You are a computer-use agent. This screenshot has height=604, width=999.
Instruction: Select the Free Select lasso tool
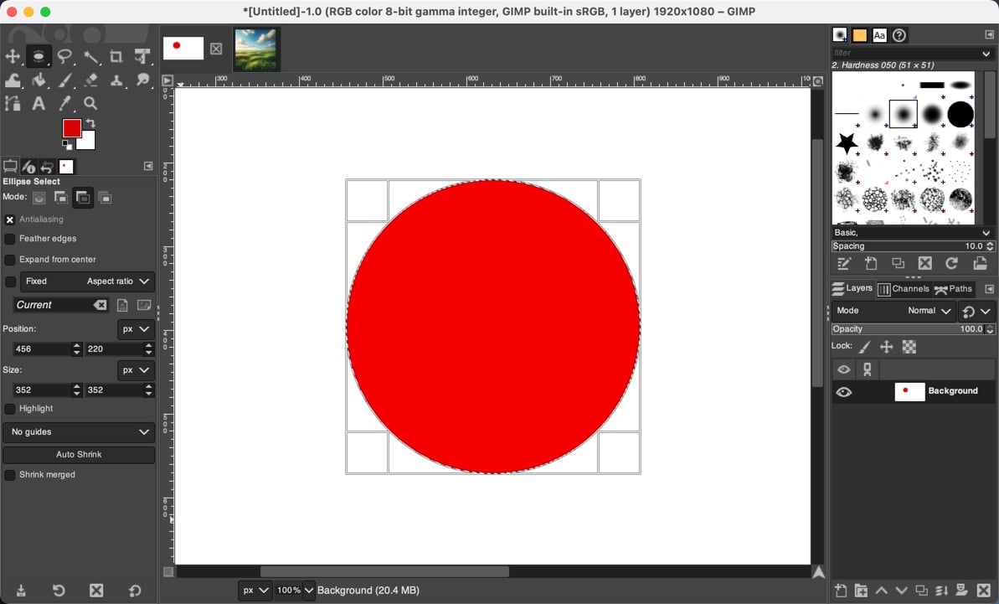click(64, 56)
